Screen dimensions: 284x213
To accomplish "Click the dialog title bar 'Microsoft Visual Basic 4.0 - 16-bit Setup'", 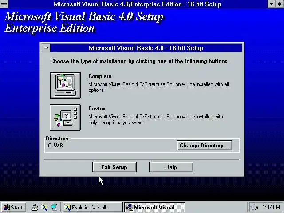I will click(x=146, y=48).
